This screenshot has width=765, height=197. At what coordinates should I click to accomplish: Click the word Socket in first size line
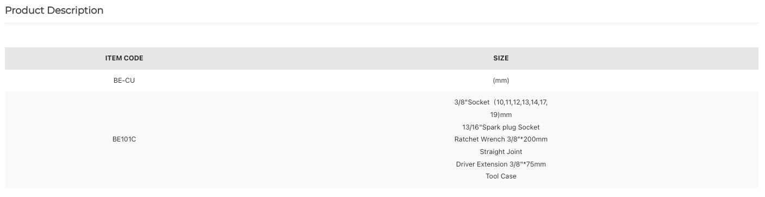478,102
